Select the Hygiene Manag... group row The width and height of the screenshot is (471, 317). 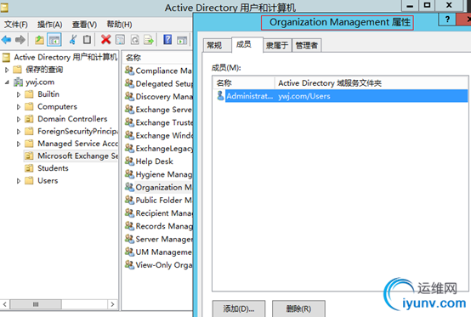tap(158, 174)
